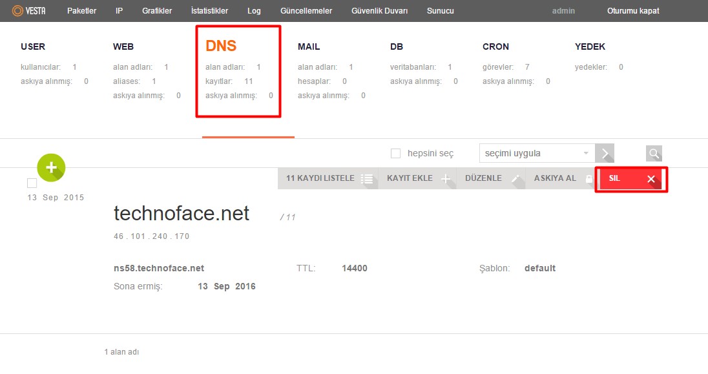Click the admin user link
The width and height of the screenshot is (708, 374).
[563, 11]
